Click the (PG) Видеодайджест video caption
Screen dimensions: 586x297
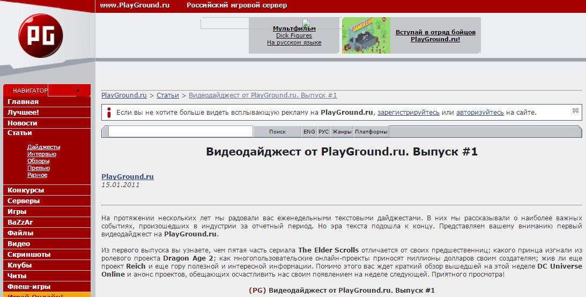(x=342, y=290)
